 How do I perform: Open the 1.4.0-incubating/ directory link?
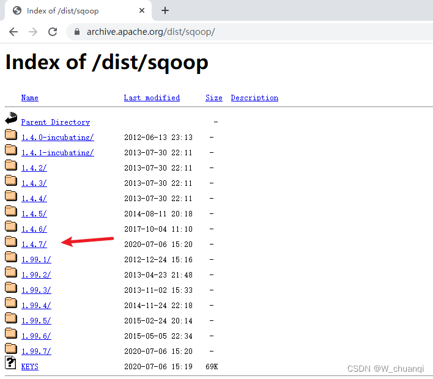[57, 138]
